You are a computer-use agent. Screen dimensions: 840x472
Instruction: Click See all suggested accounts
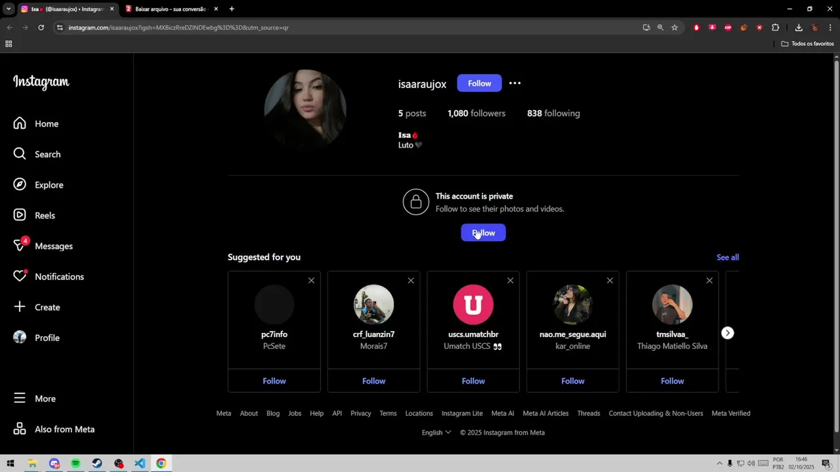coord(727,257)
